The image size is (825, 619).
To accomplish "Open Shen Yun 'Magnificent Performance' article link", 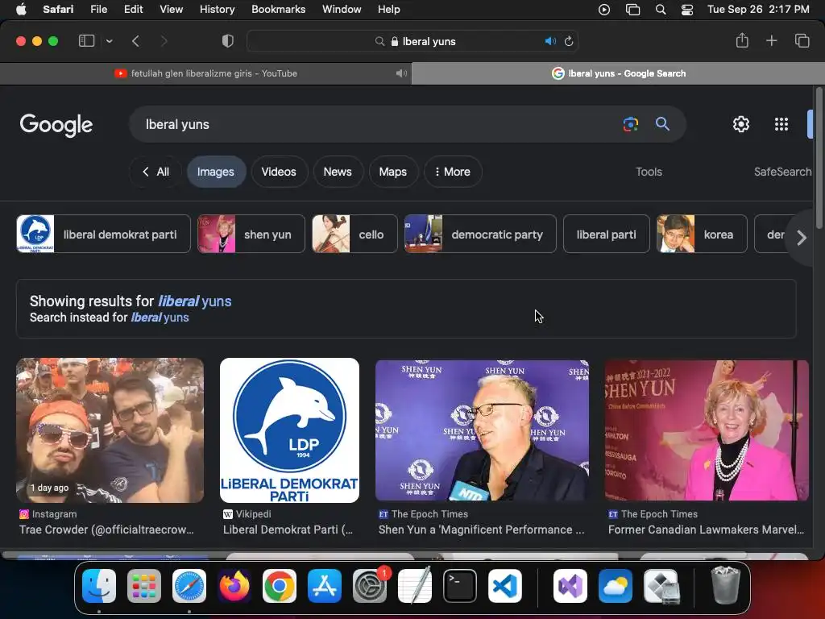I will pos(482,530).
